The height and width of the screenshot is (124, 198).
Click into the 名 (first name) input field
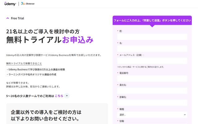coord(152,49)
